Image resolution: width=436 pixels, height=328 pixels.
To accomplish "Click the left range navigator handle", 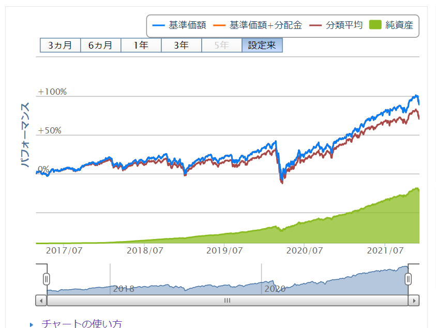I will point(46,279).
